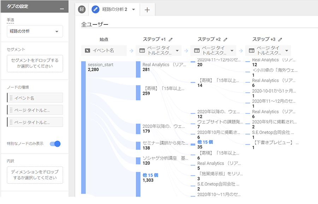Open the 経路の分析 2 tab menu arrow
The height and width of the screenshot is (204, 318).
134,10
